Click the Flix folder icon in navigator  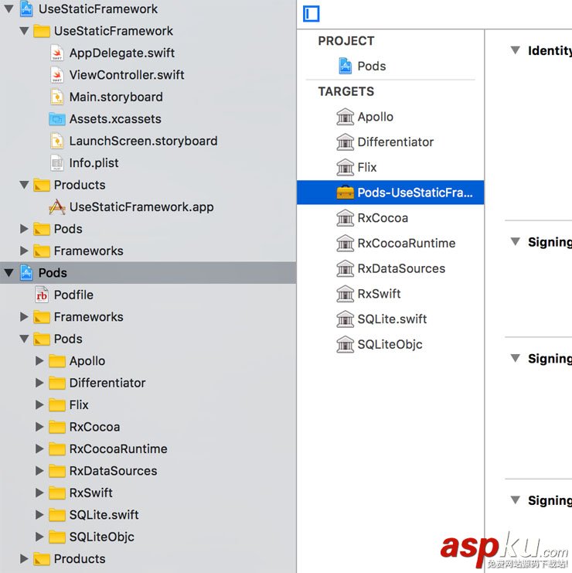point(57,405)
